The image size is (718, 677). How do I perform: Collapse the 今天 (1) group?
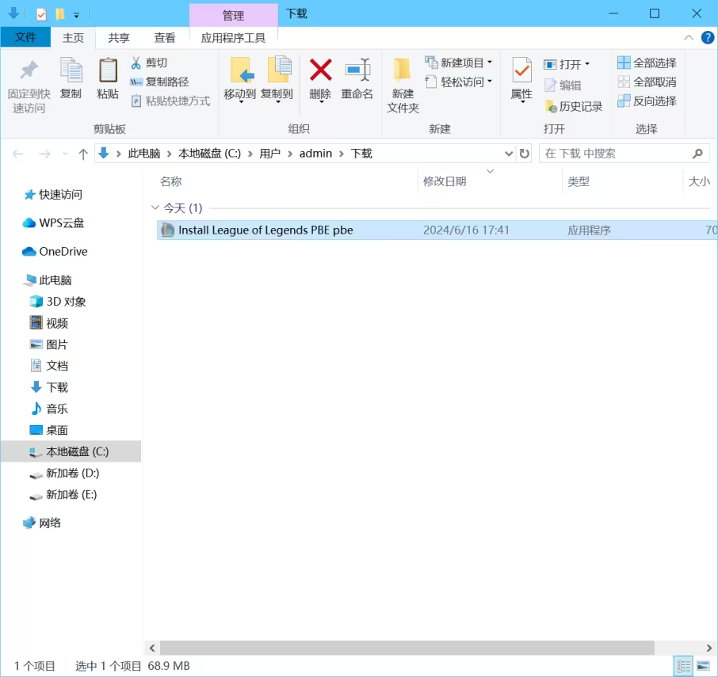click(155, 207)
